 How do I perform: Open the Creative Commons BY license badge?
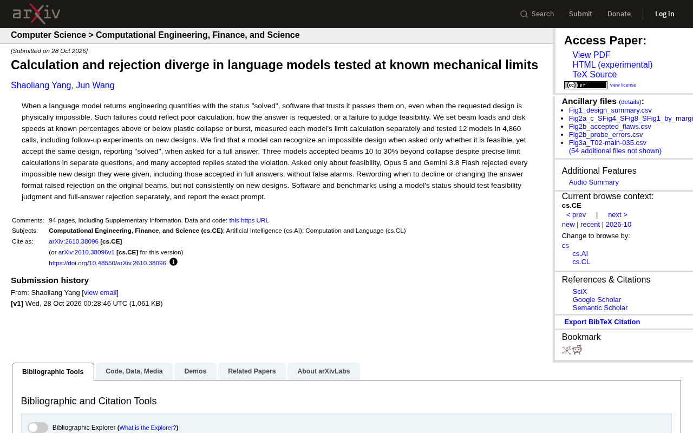pos(586,85)
